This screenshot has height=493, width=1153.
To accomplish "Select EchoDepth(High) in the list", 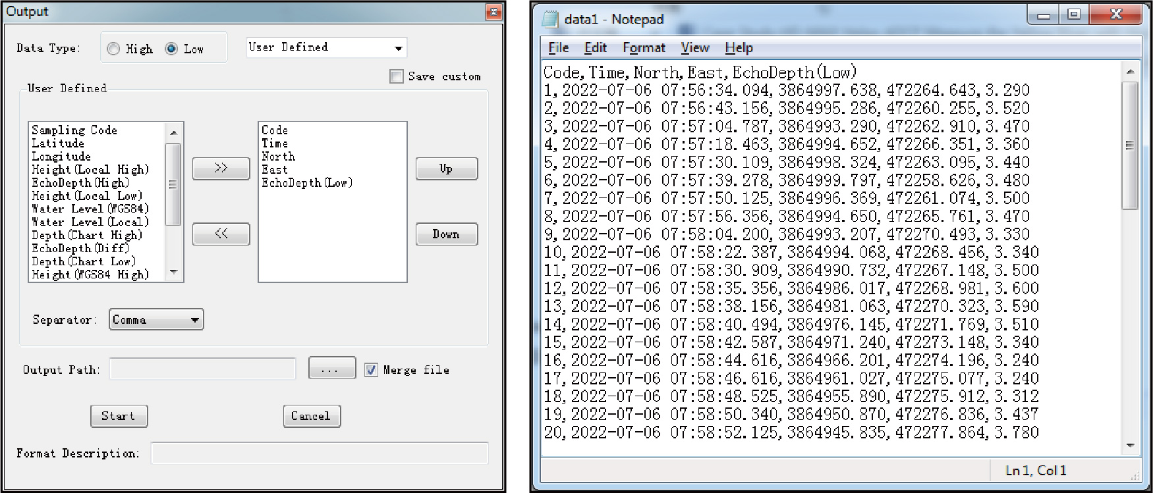I will (x=80, y=183).
